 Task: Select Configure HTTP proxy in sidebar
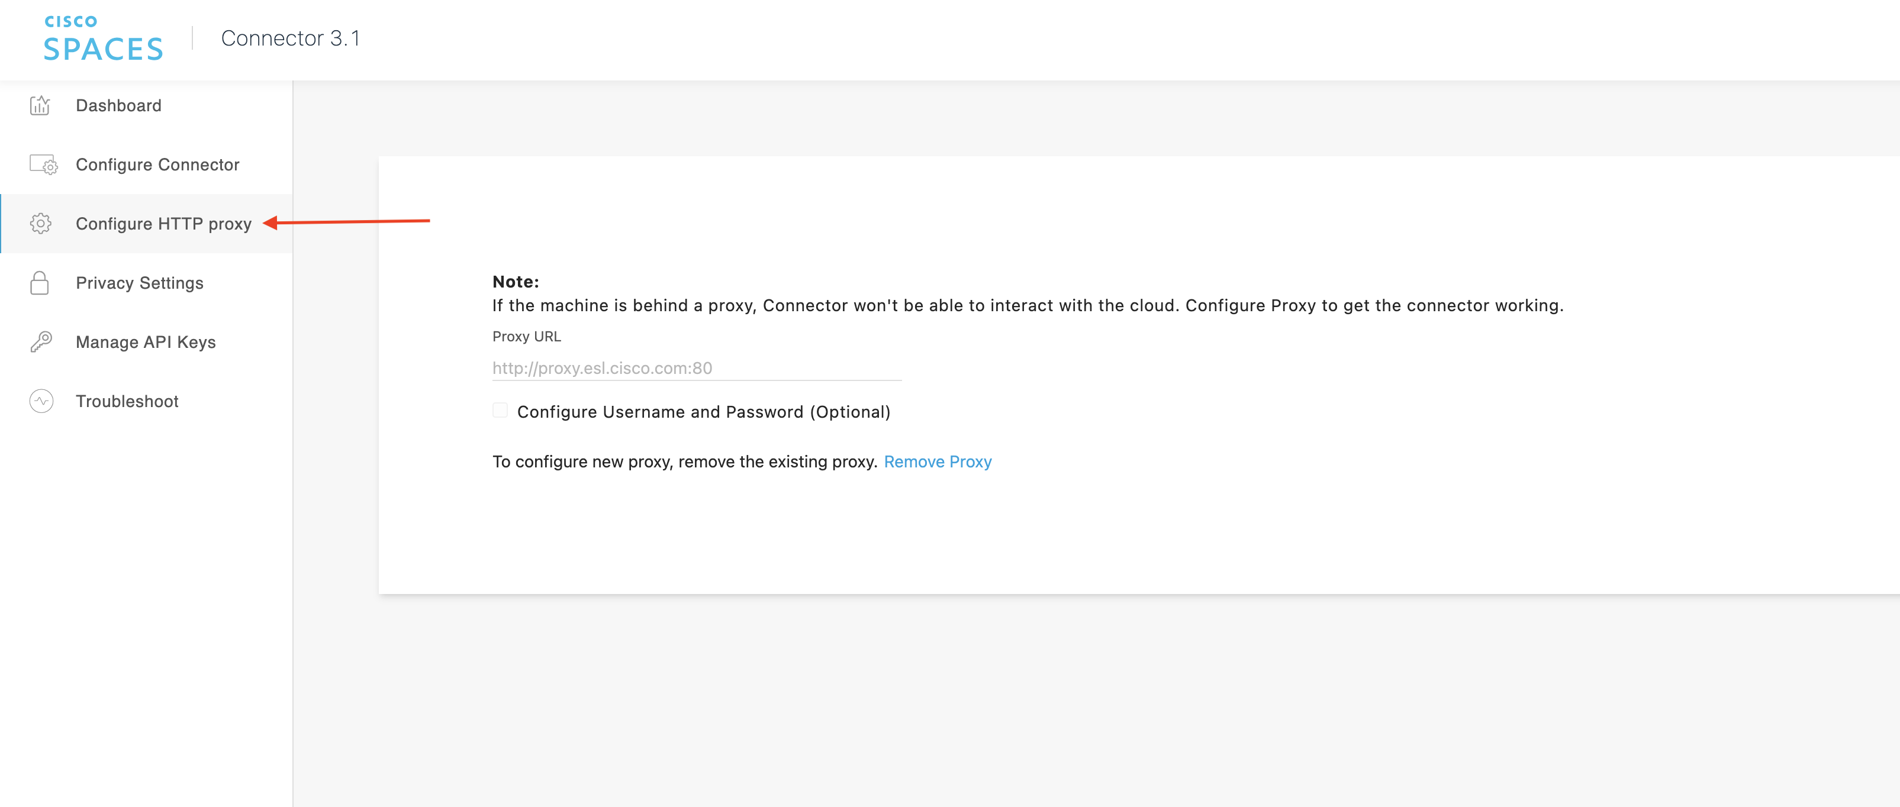[163, 223]
